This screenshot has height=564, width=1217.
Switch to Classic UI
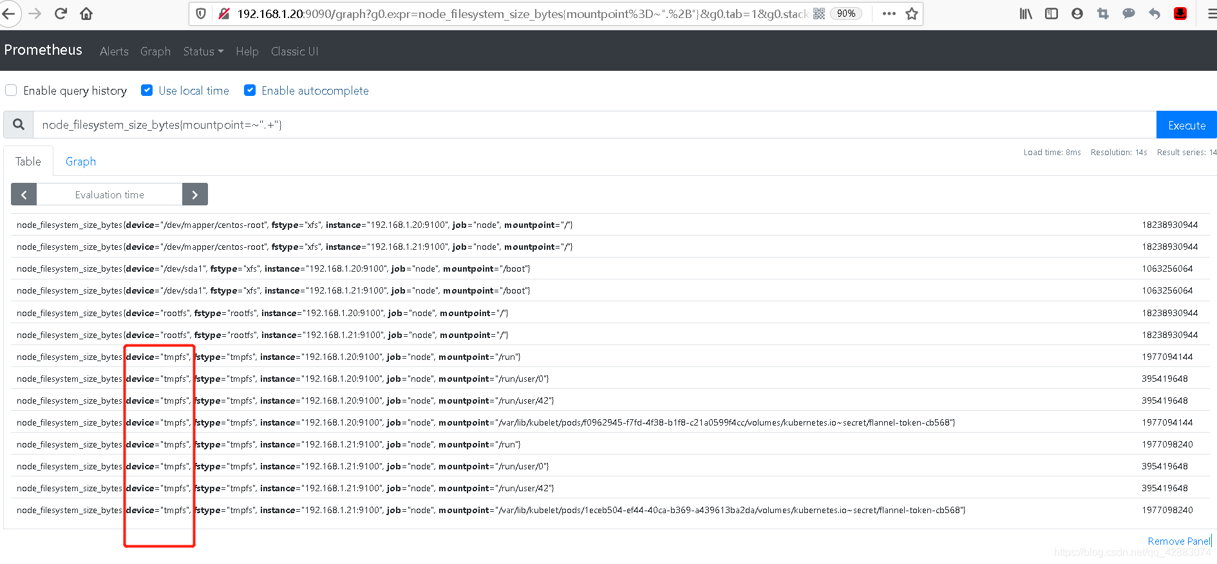295,52
